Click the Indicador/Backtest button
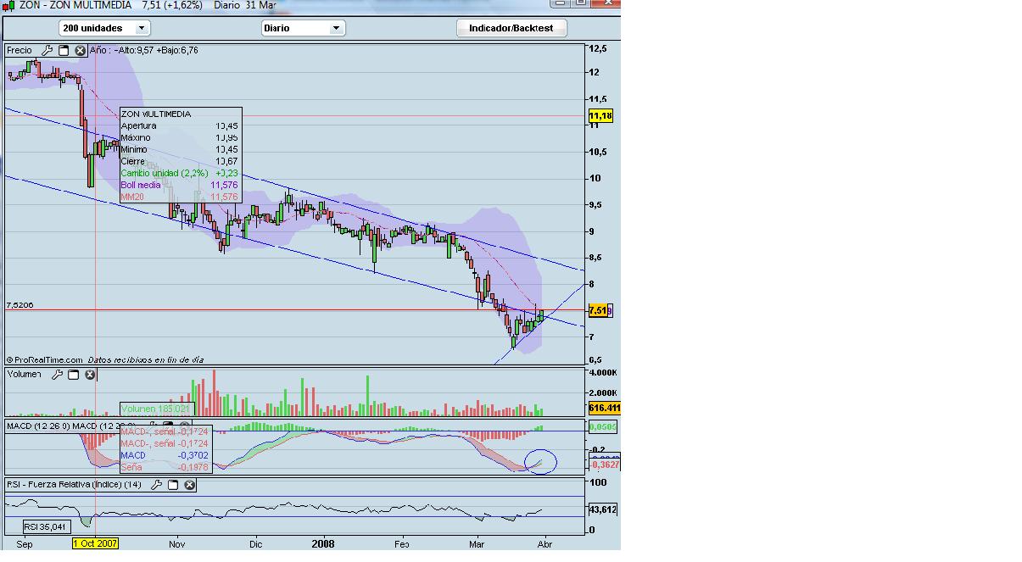The image size is (1022, 562). click(x=511, y=28)
